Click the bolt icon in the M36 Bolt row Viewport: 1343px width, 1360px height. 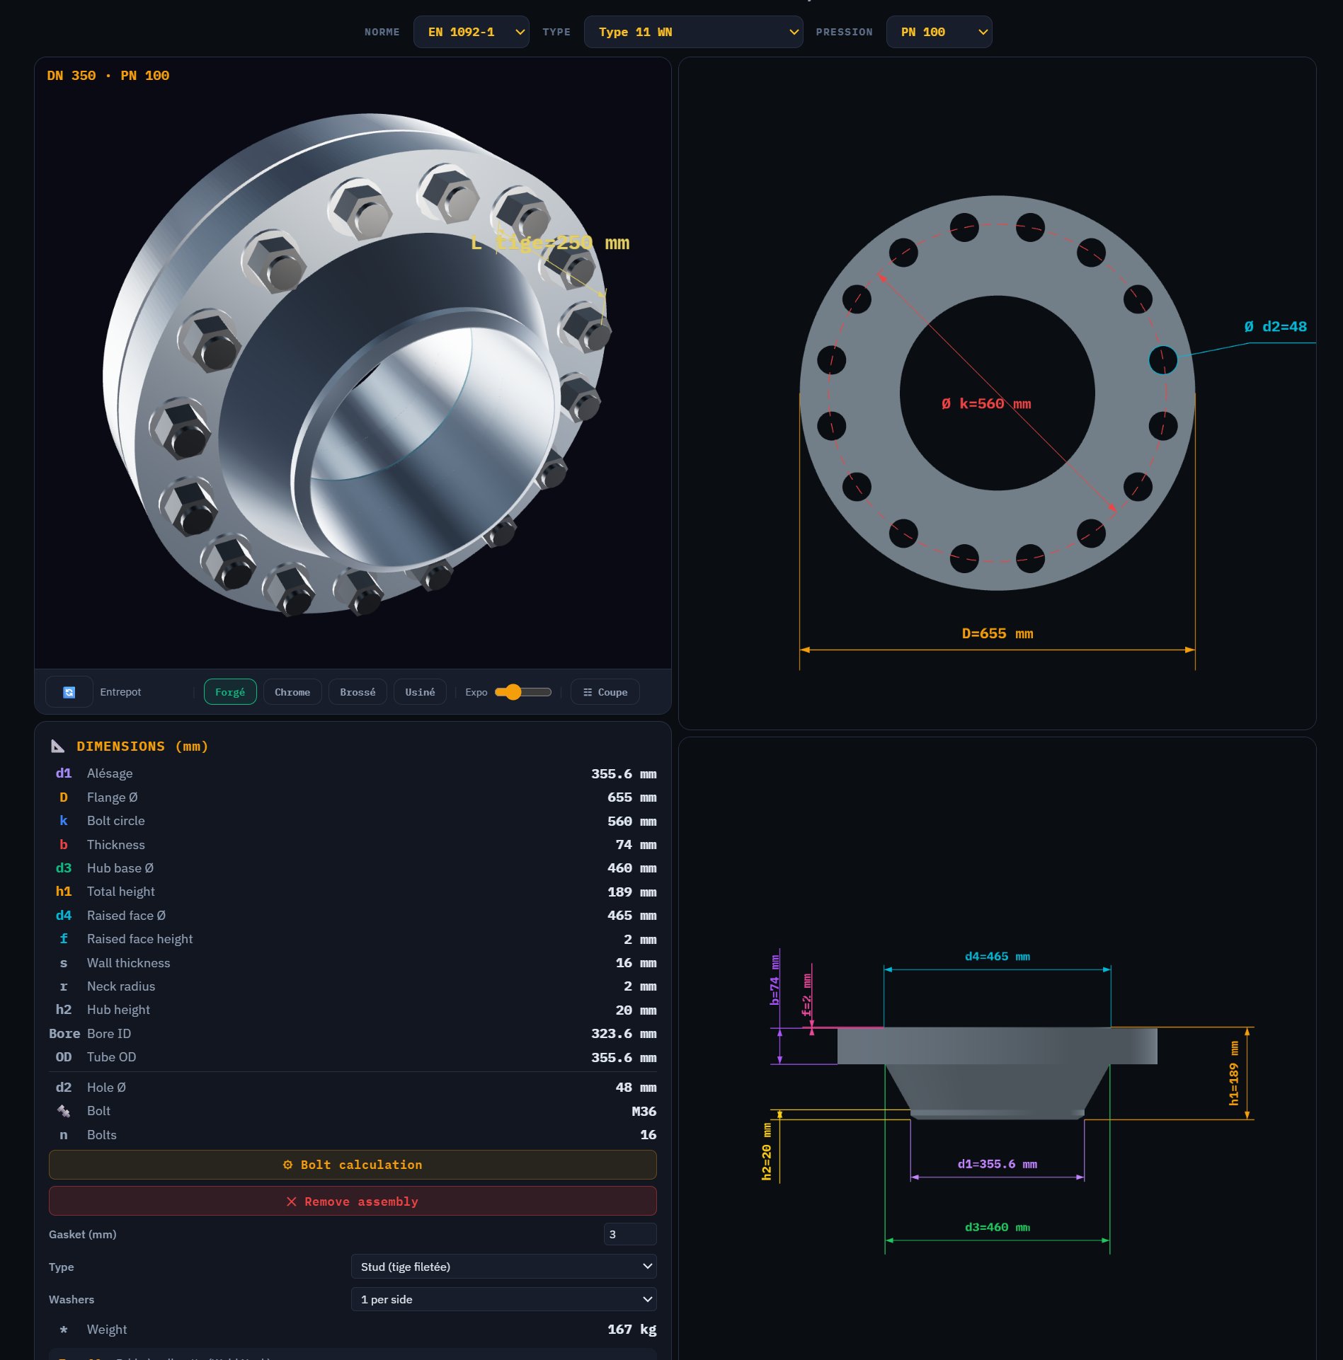(x=64, y=1110)
